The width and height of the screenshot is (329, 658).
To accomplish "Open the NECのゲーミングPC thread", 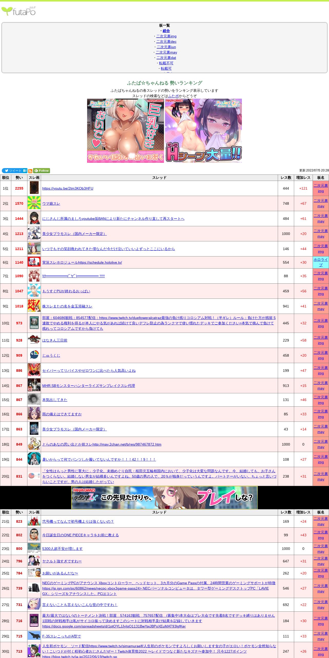I will [159, 588].
